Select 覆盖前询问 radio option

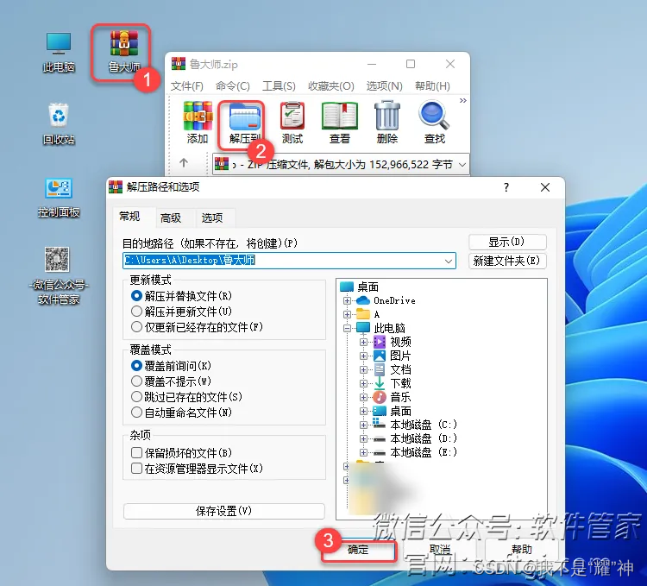(x=136, y=366)
